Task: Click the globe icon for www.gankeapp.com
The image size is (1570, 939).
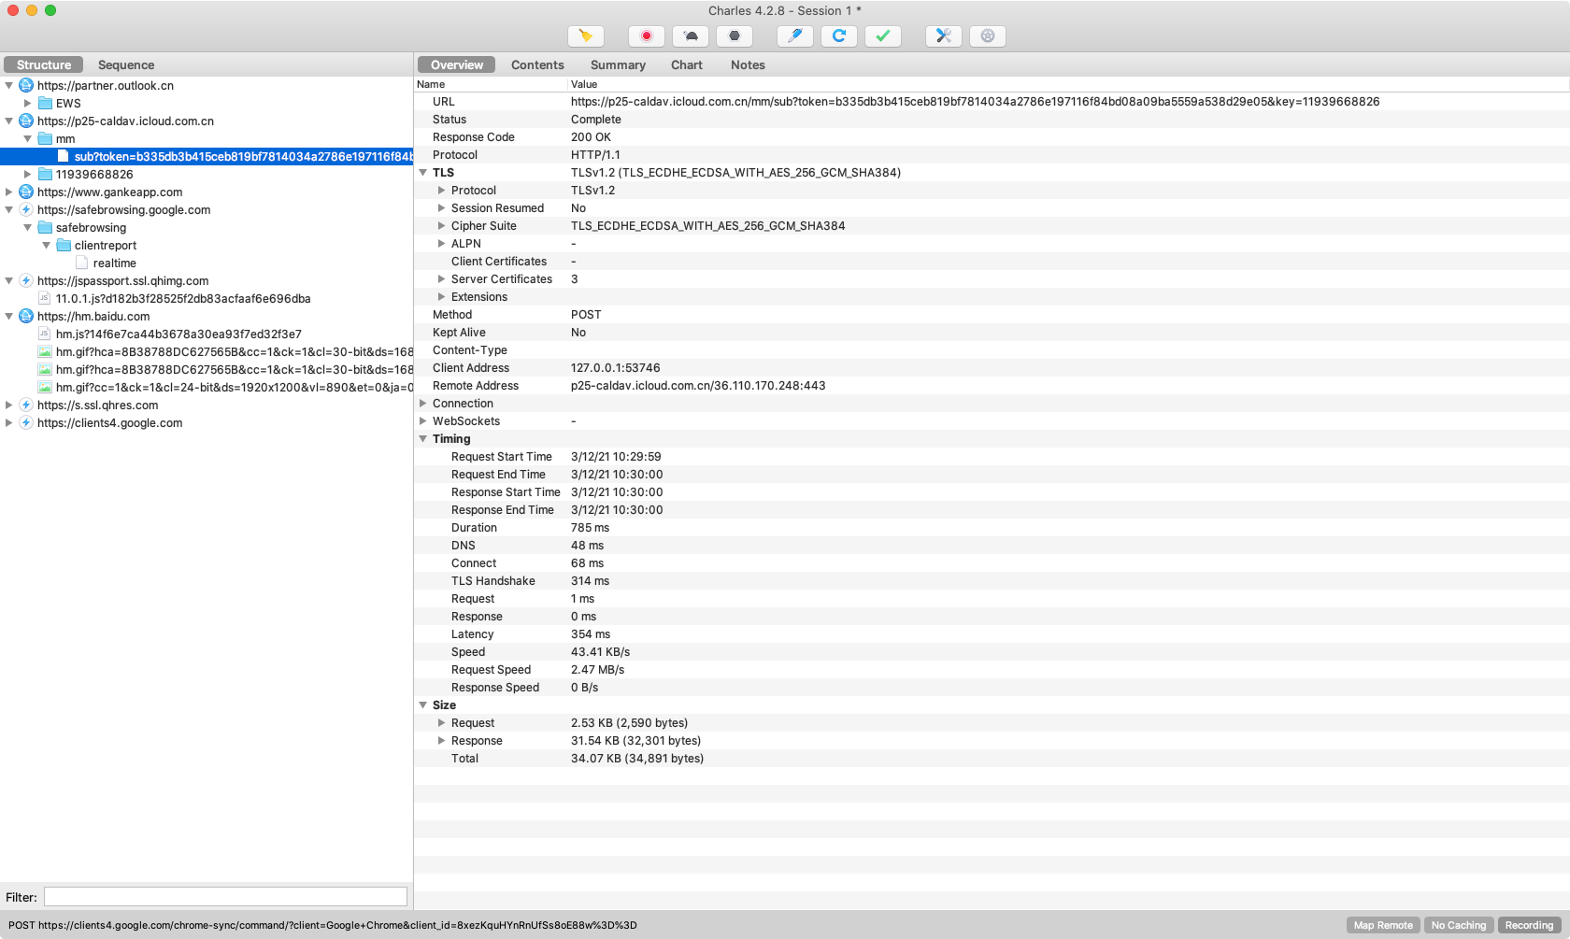Action: [x=26, y=192]
